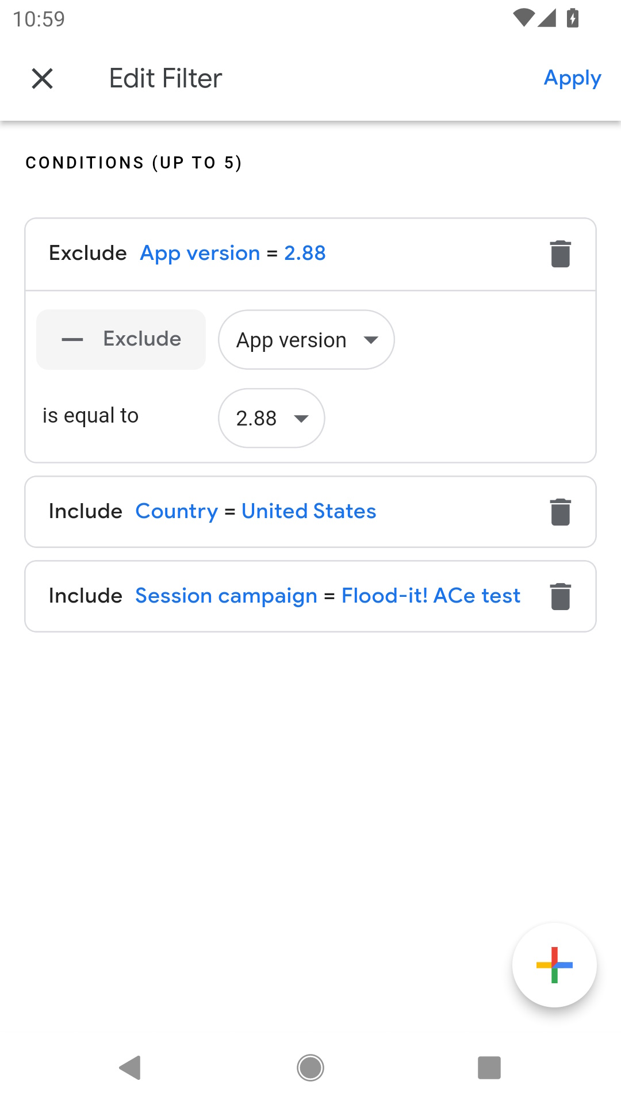This screenshot has width=621, height=1104.
Task: Tap the Wi-Fi signal status icon
Action: point(523,18)
